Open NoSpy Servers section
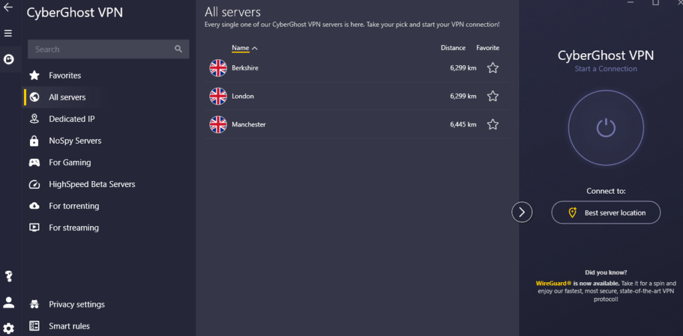 tap(75, 141)
